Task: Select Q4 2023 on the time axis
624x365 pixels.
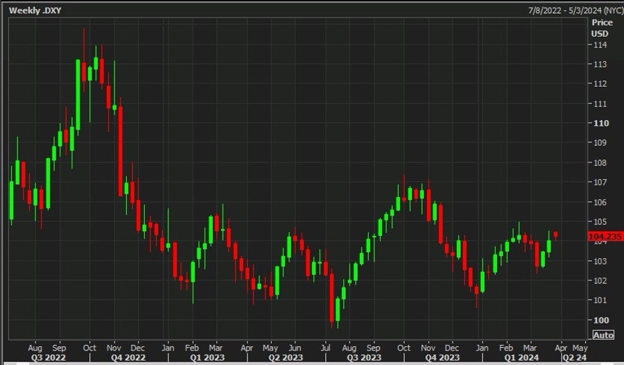Action: tap(442, 358)
